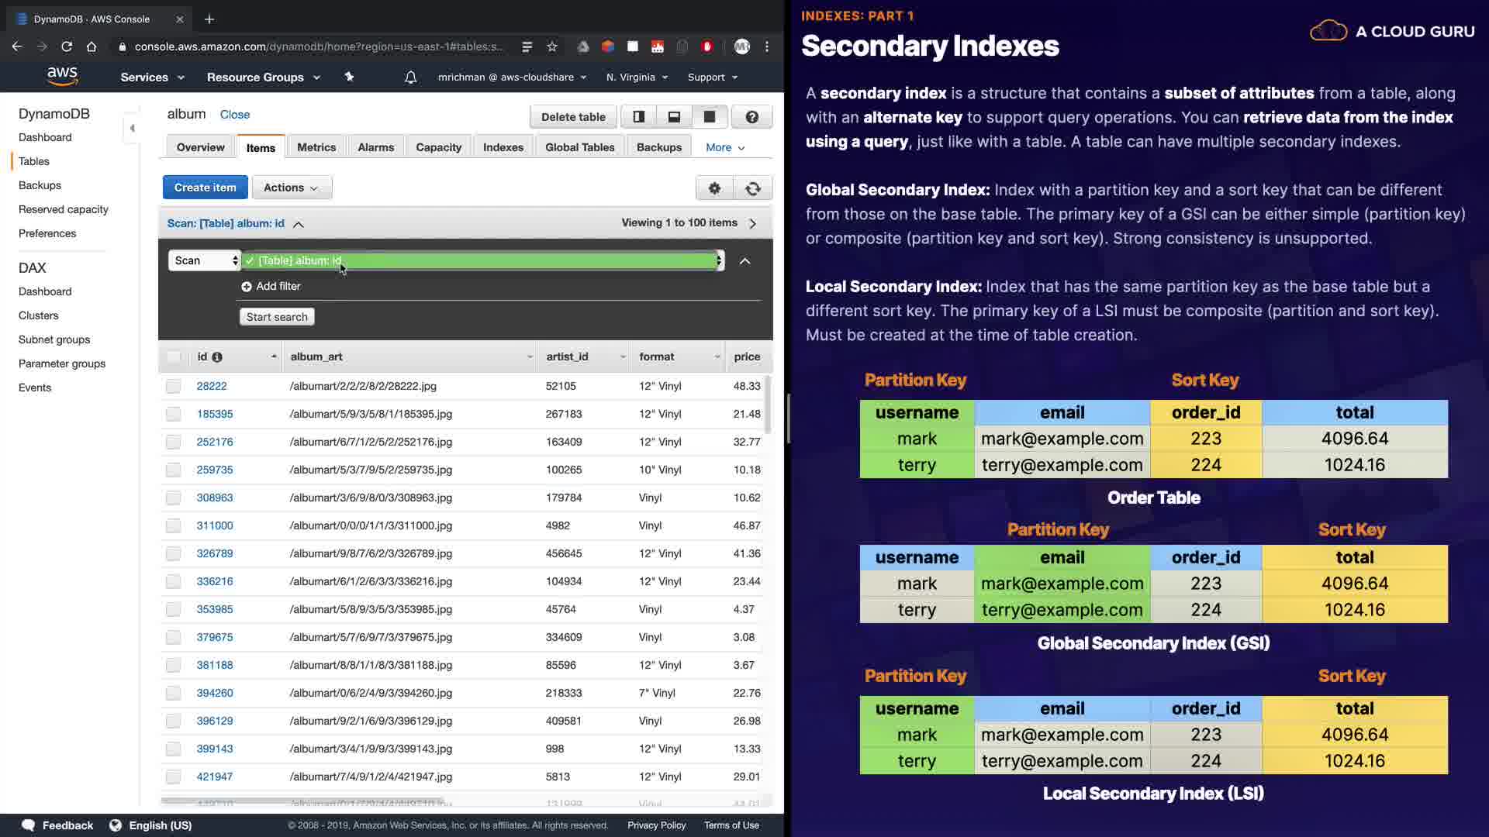Image resolution: width=1489 pixels, height=837 pixels.
Task: Toggle the select-all header checkbox
Action: click(173, 356)
